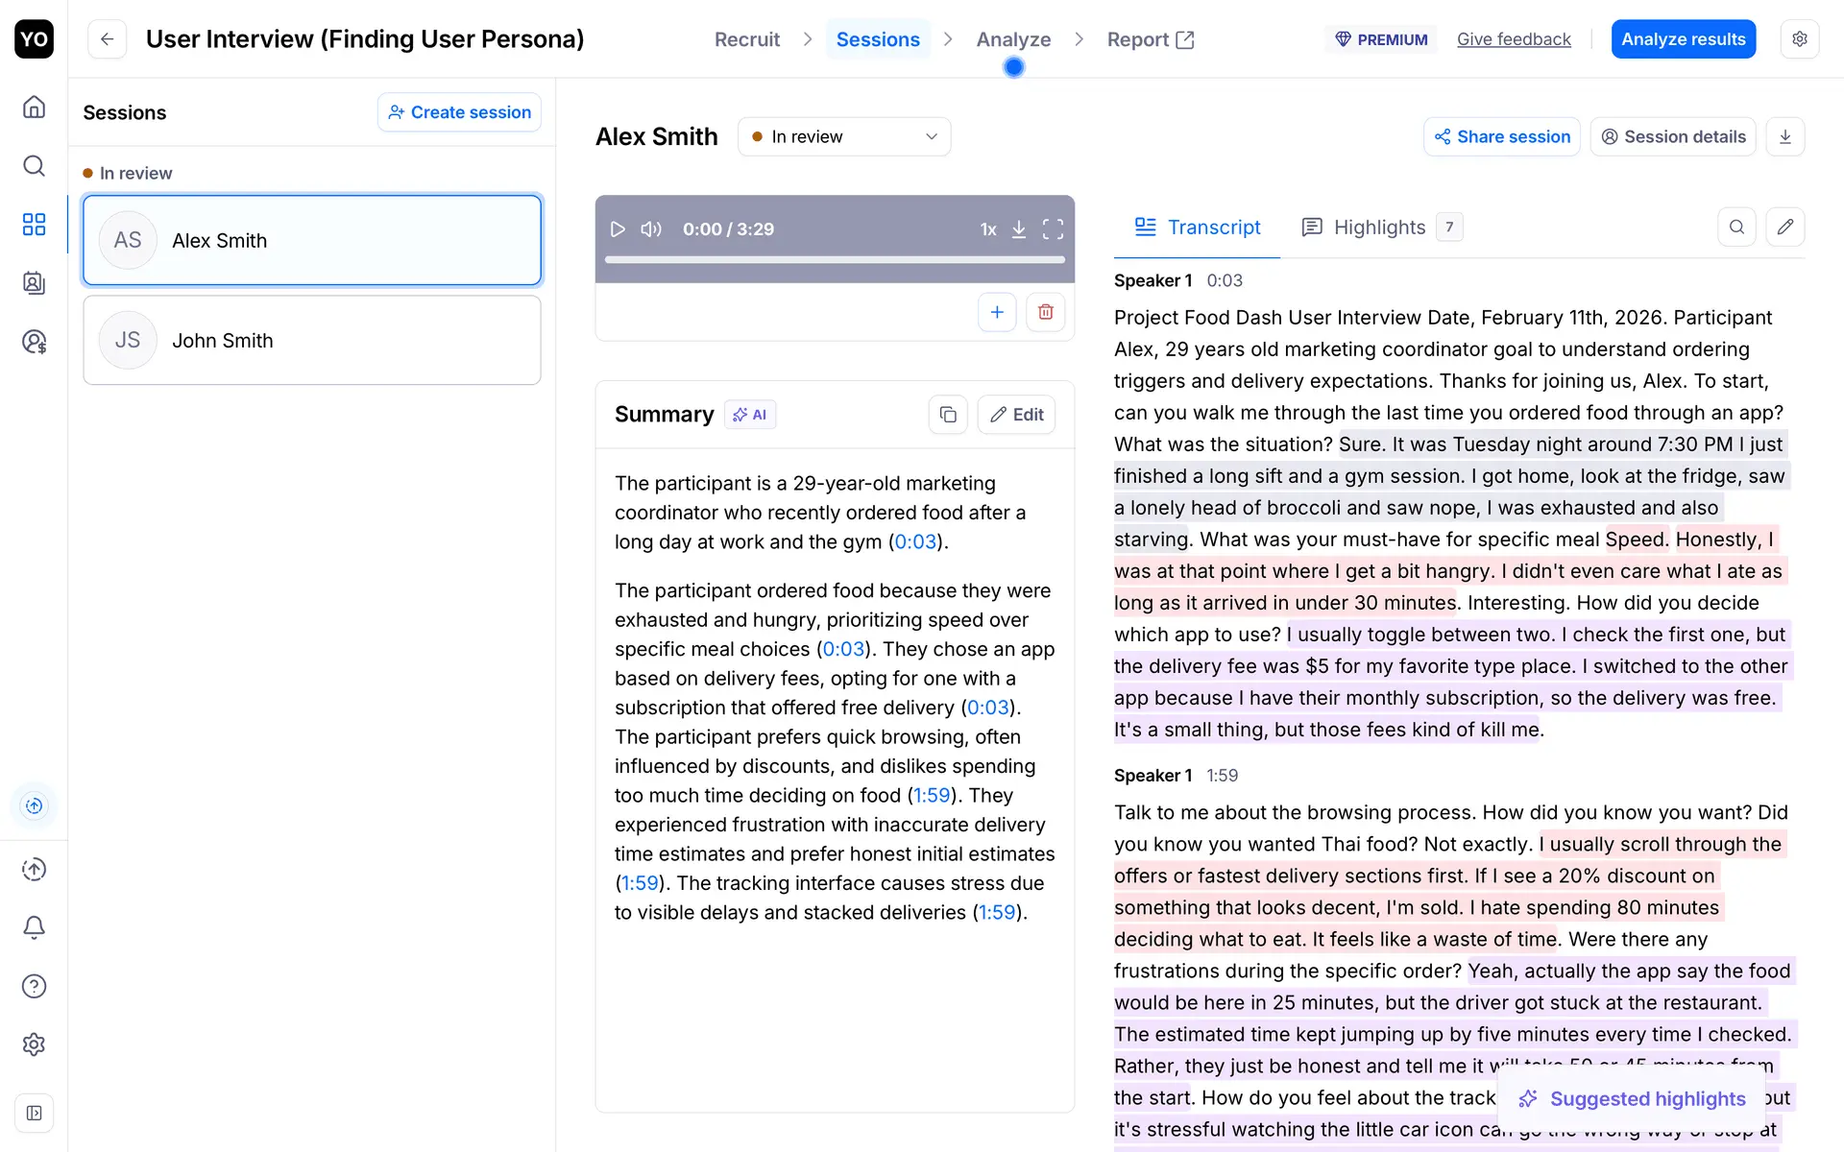This screenshot has width=1844, height=1152.
Task: Open the Give feedback link
Action: click(x=1514, y=39)
